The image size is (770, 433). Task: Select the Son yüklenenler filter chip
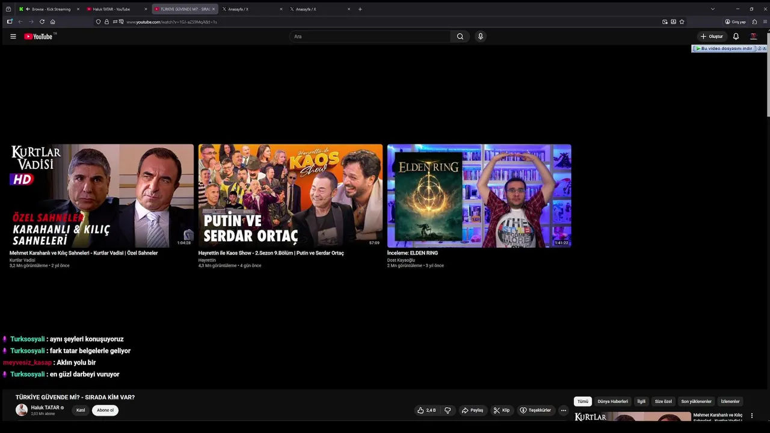(696, 401)
